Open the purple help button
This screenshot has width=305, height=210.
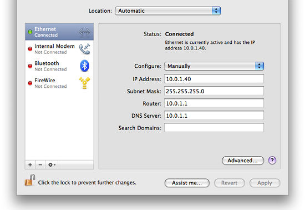(x=272, y=161)
